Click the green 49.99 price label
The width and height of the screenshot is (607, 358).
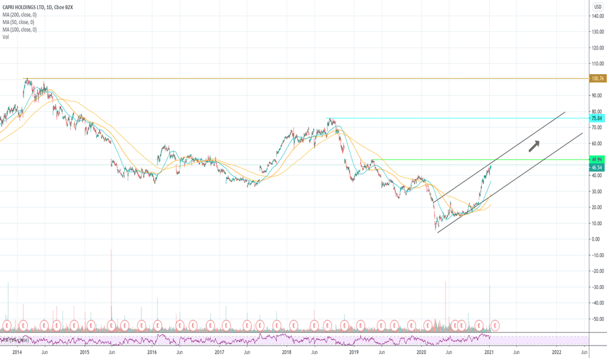(597, 159)
